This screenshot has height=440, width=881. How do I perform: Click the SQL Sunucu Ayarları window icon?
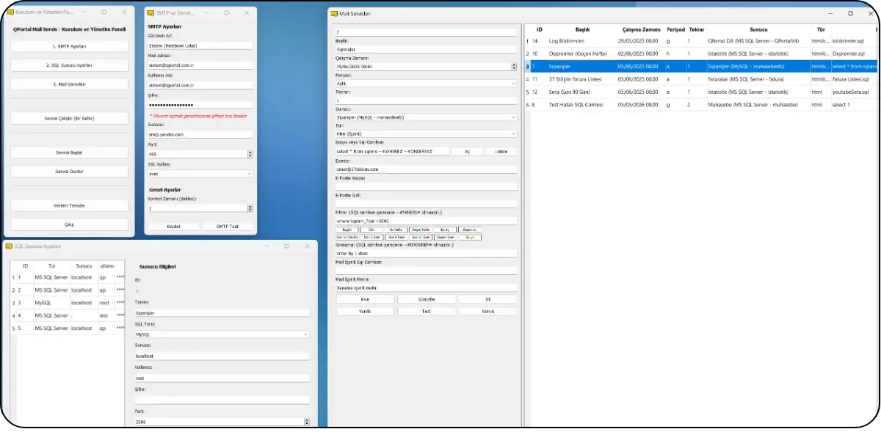(10, 246)
